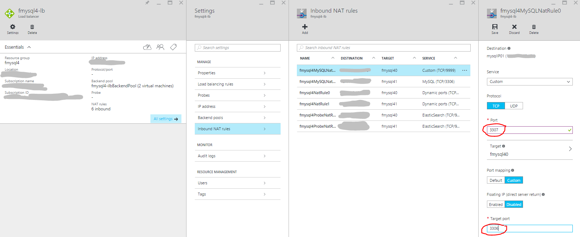
Task: Open the Users icon in Essentials bar
Action: [x=160, y=47]
